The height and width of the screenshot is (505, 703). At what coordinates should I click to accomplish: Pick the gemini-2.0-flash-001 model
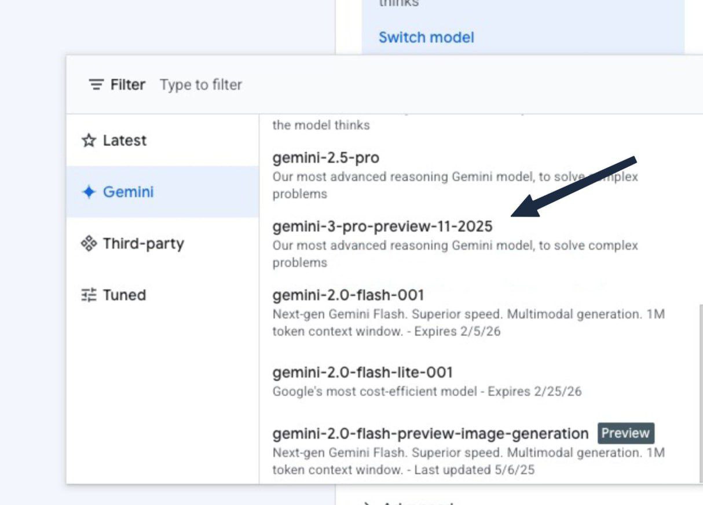(348, 295)
